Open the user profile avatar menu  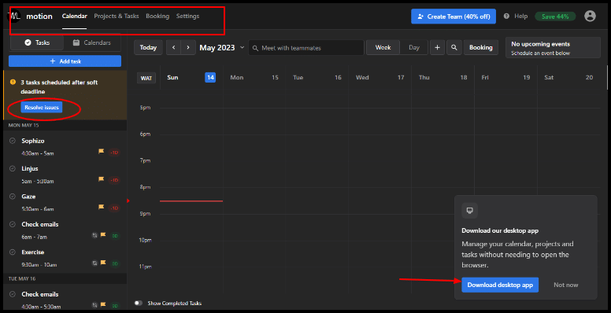pos(590,16)
